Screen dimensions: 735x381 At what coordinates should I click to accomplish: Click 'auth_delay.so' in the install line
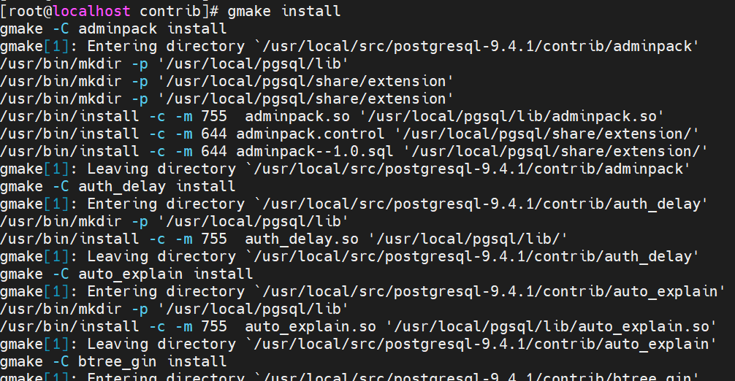[302, 239]
